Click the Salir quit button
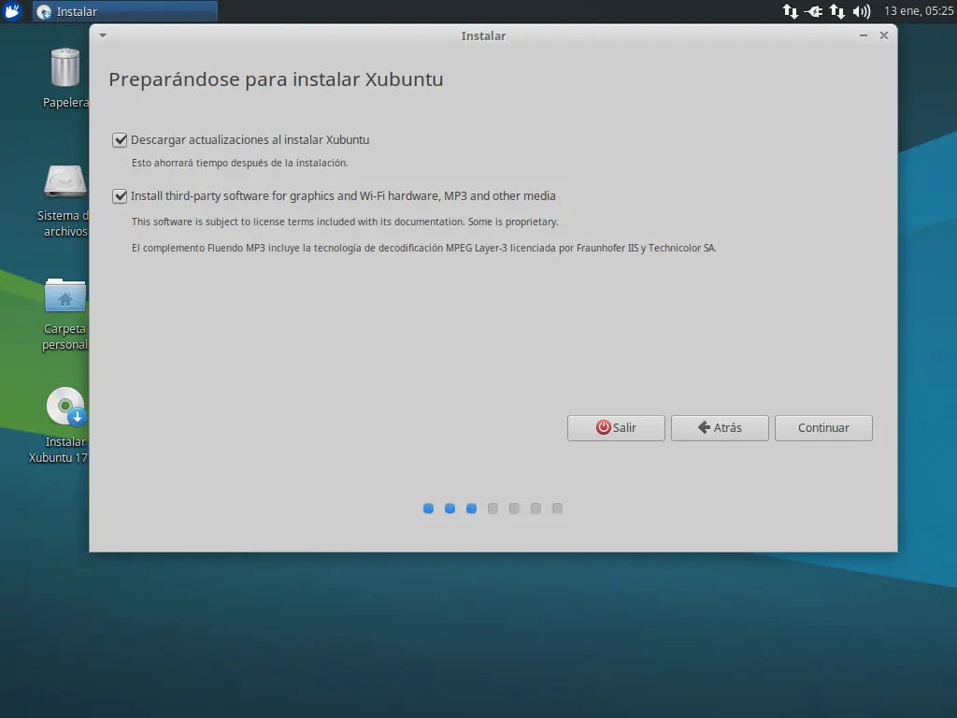Screen dimensions: 957x718 (616, 428)
